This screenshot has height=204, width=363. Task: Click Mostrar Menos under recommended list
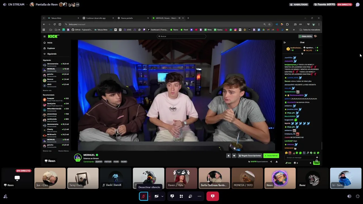[x=64, y=151]
